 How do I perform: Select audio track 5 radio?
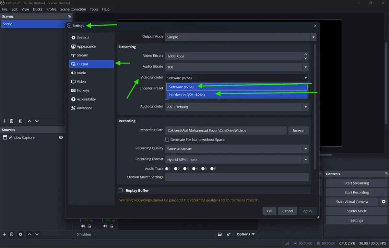coord(203,169)
